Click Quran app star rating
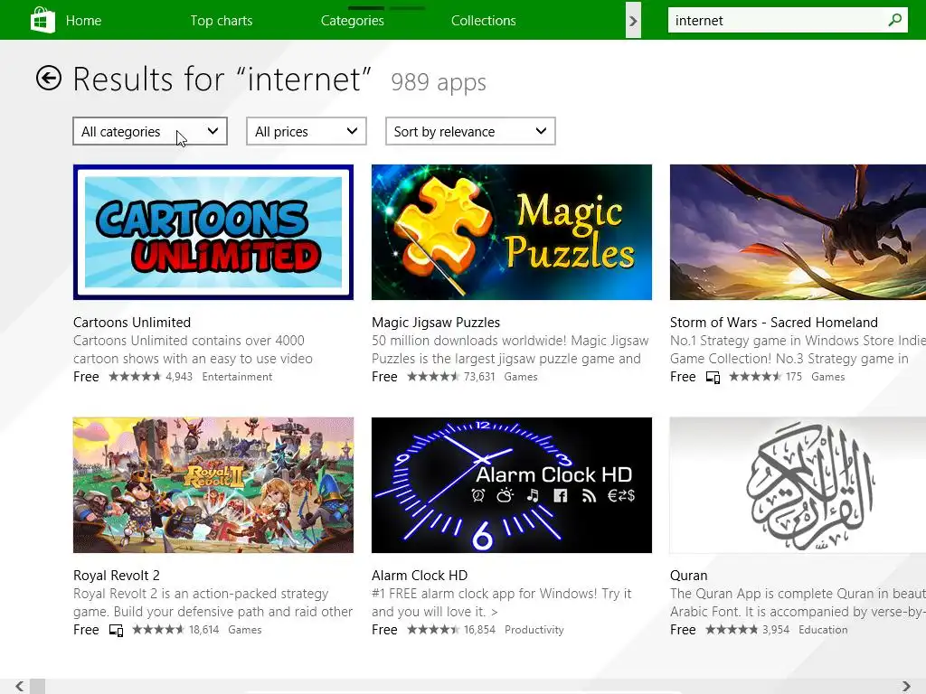The width and height of the screenshot is (926, 694). 732,630
